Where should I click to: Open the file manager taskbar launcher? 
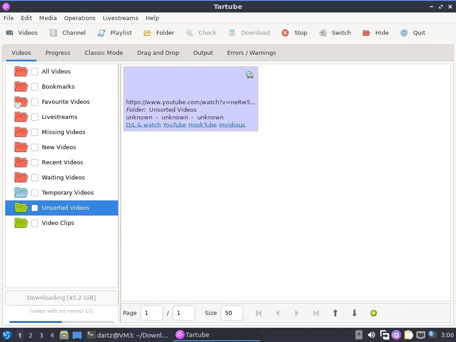click(x=64, y=335)
